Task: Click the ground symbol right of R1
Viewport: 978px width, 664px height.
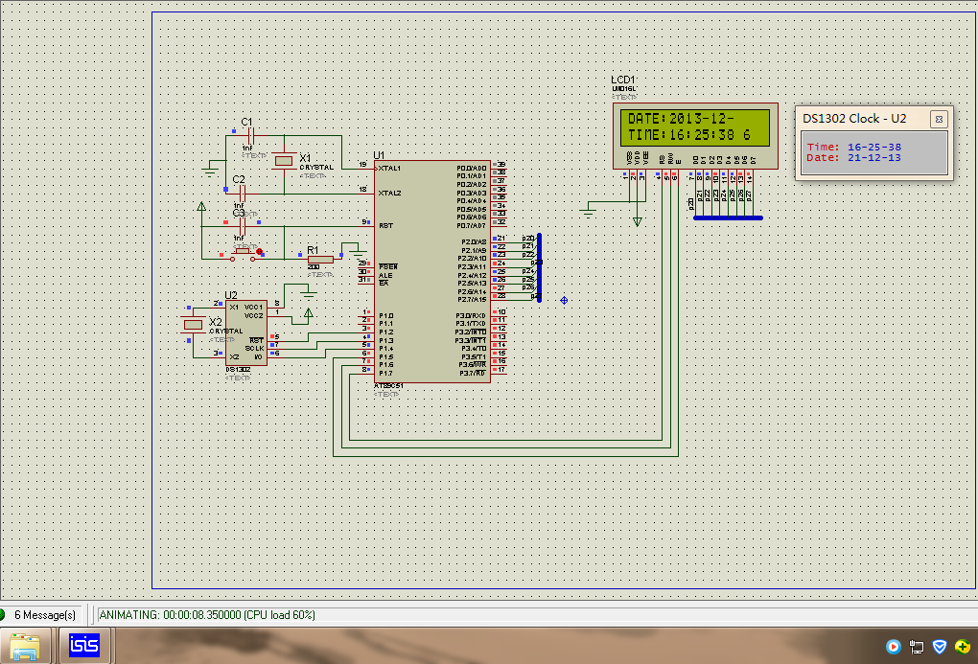Action: coord(358,254)
